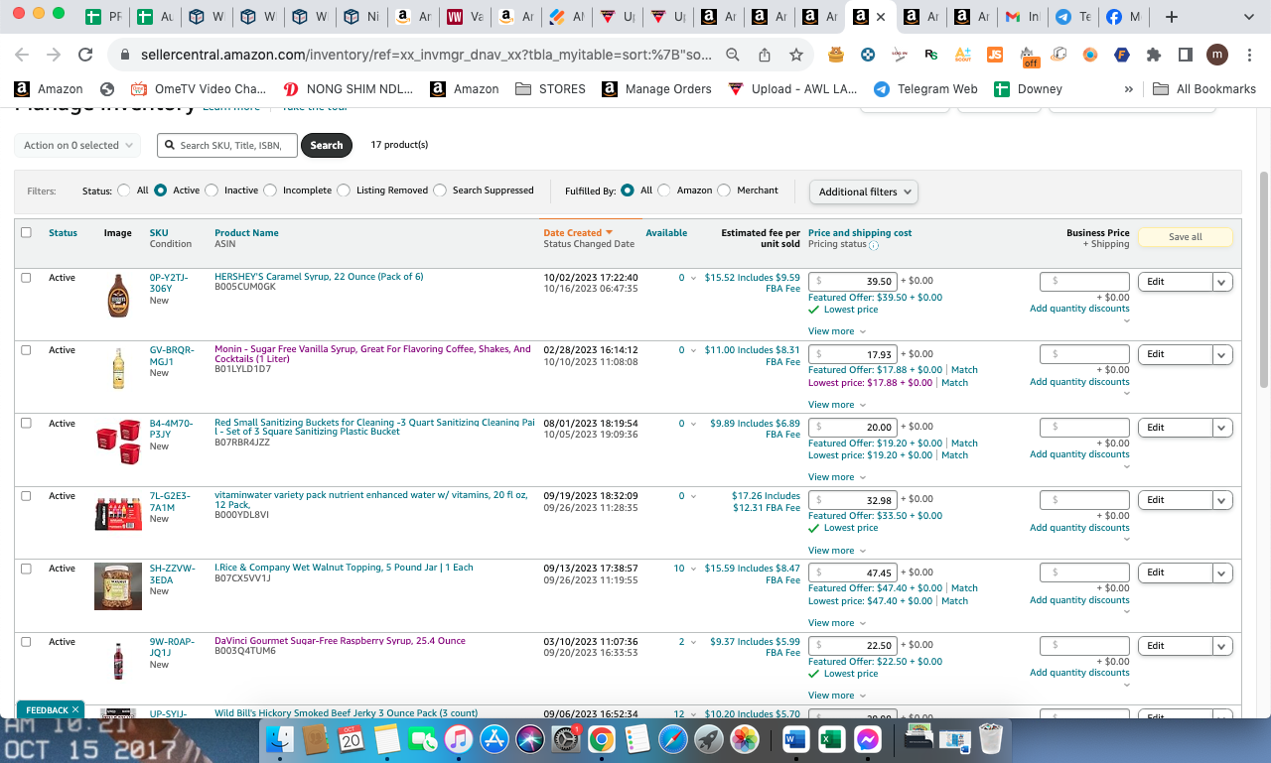Open Edit dropdown arrow for vitaminwater row

tap(1222, 500)
